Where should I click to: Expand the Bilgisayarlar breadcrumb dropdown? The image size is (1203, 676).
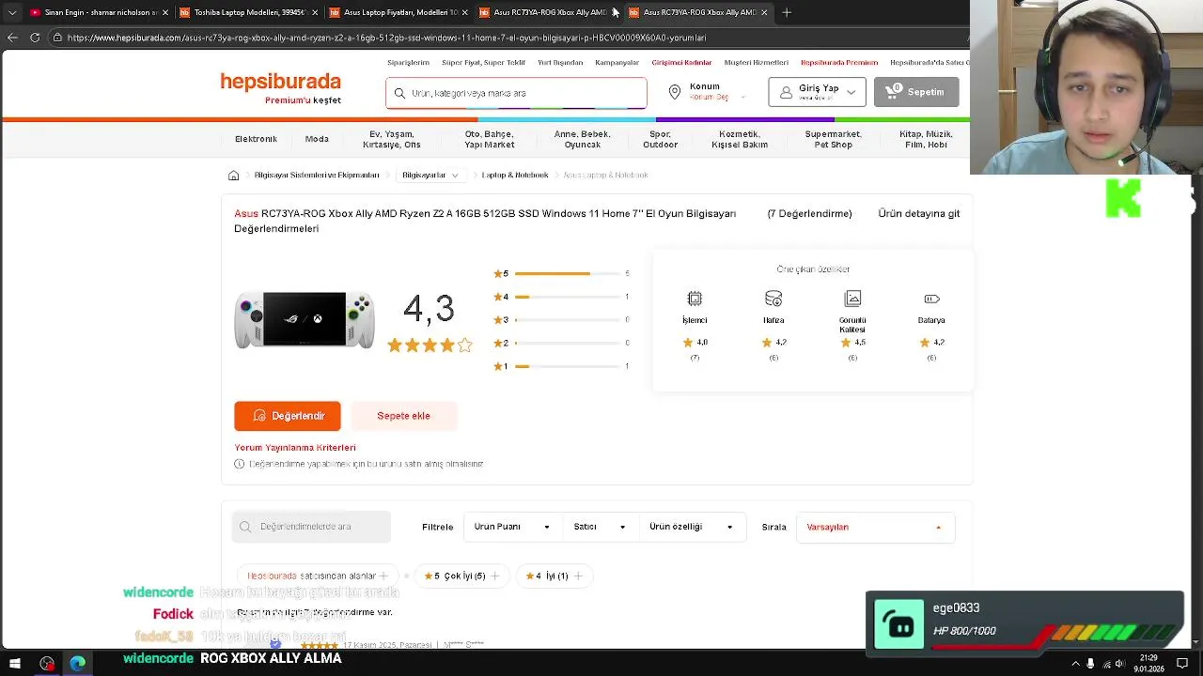point(430,176)
